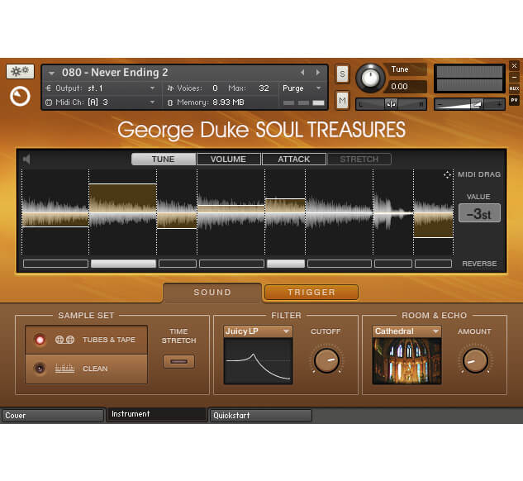Minimize instrument view with minus button

pos(514,77)
